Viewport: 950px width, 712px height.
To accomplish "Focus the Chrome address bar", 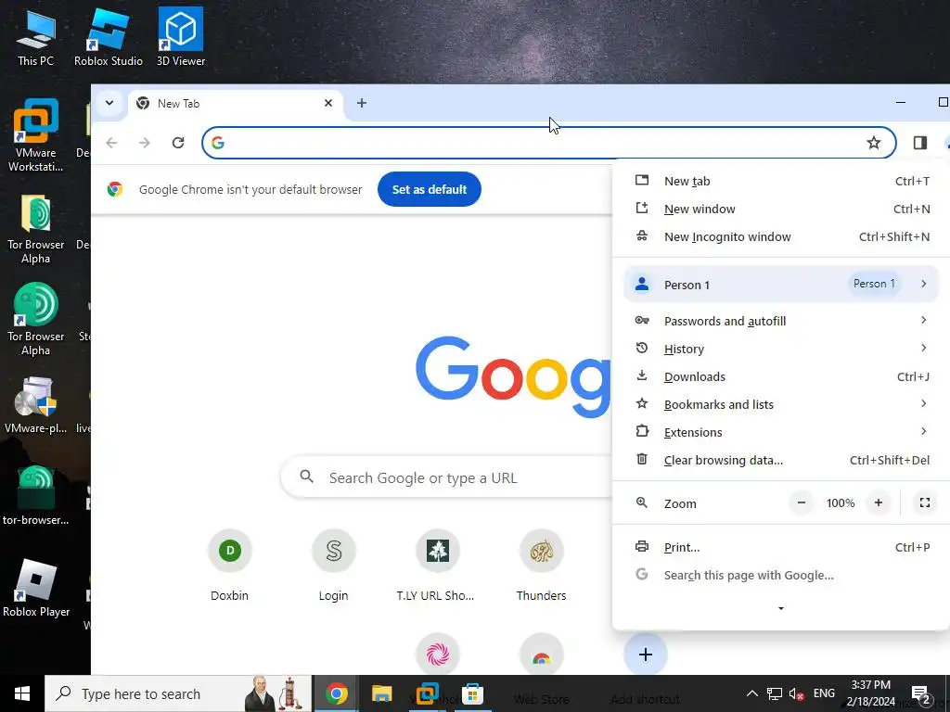I will click(x=548, y=143).
